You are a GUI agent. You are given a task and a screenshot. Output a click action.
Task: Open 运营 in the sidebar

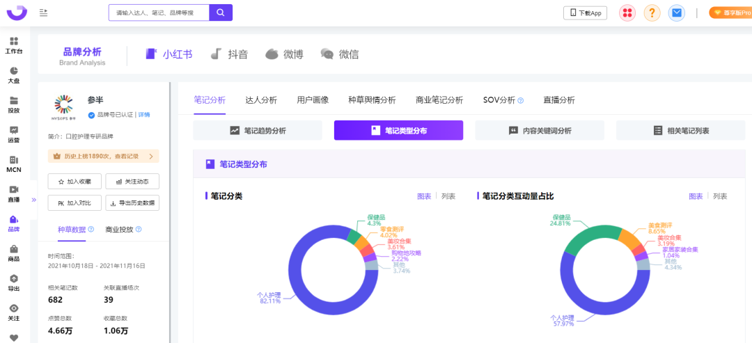14,134
